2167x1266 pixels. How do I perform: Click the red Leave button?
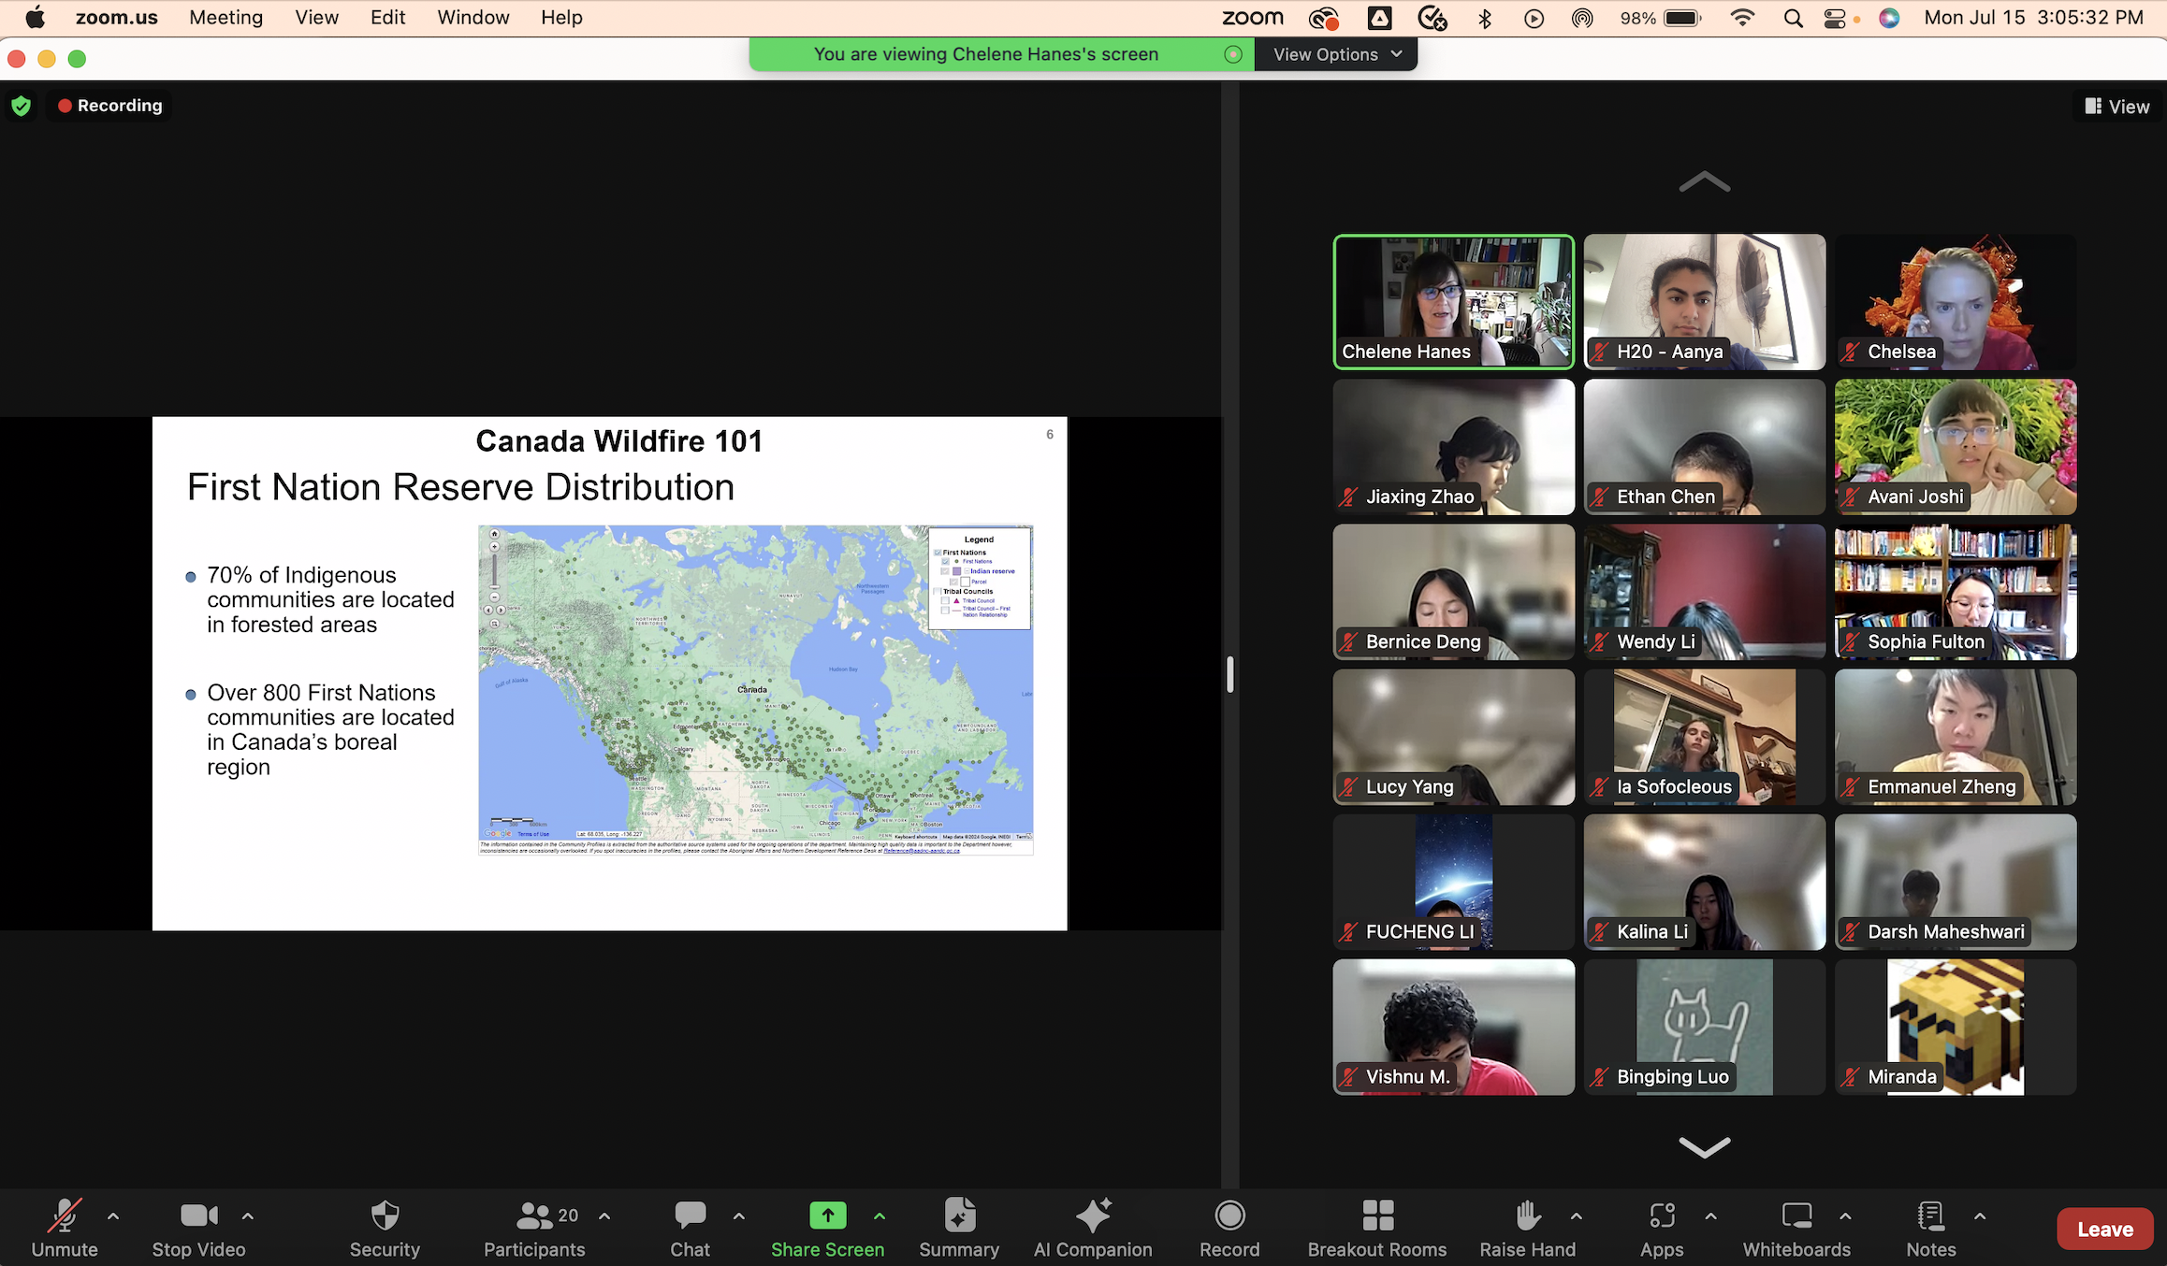point(2104,1230)
